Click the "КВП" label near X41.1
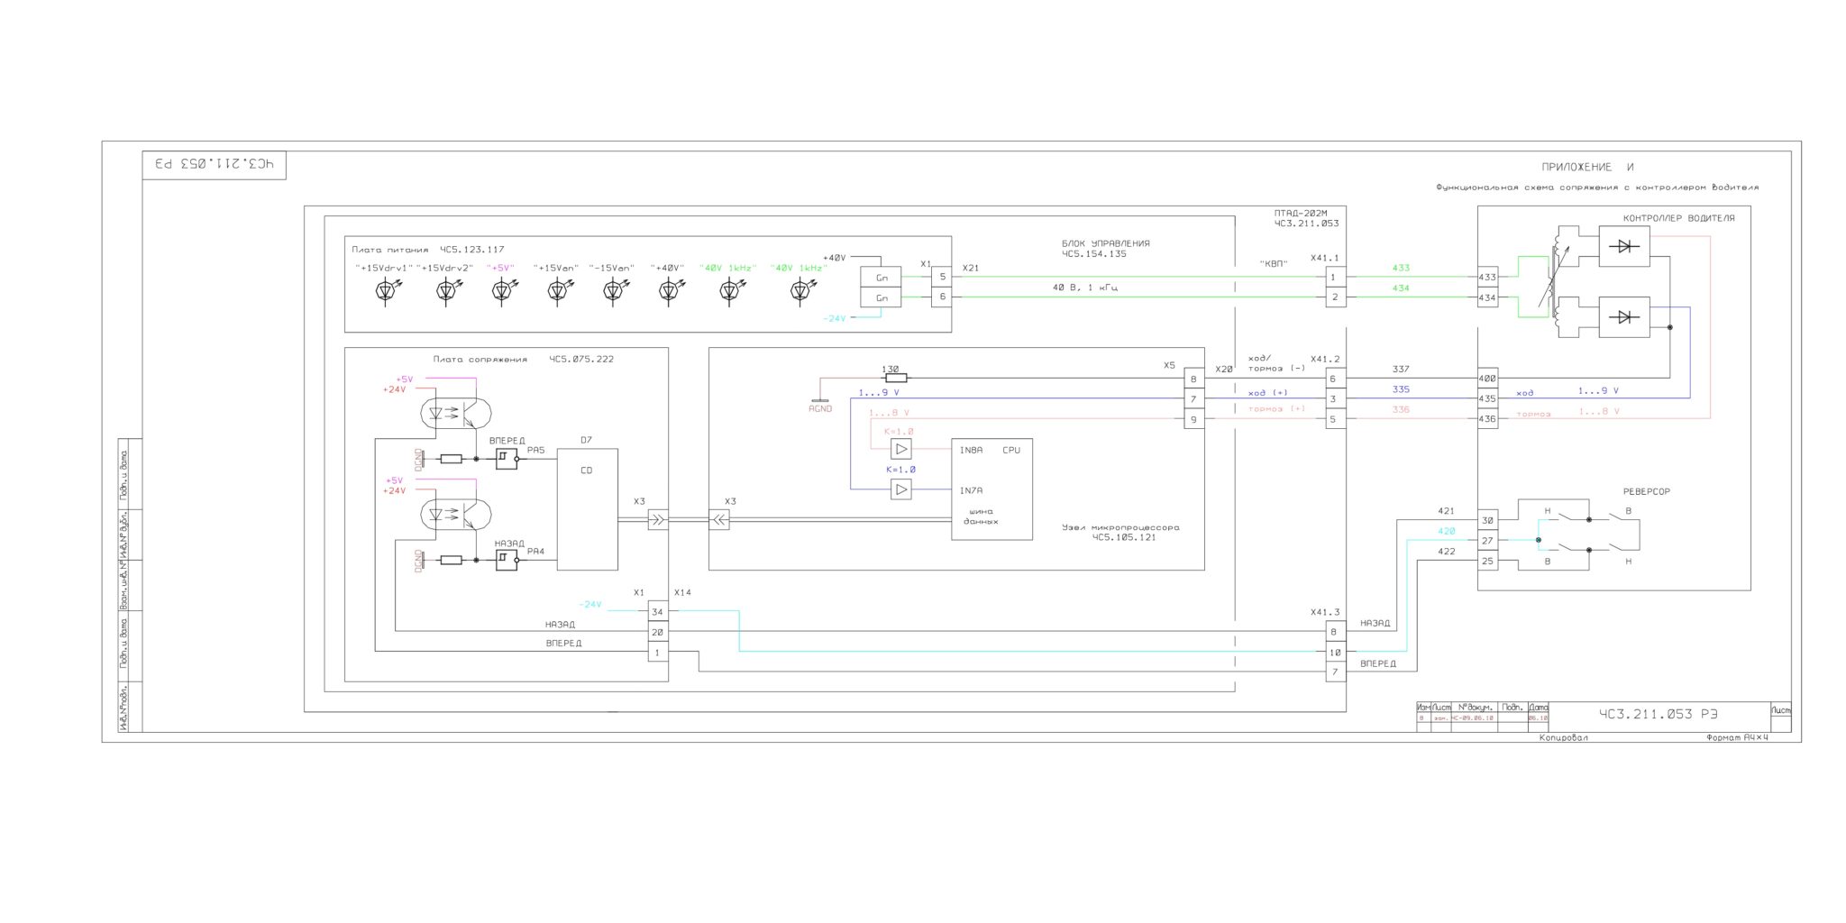This screenshot has height=923, width=1846. pyautogui.click(x=1274, y=264)
